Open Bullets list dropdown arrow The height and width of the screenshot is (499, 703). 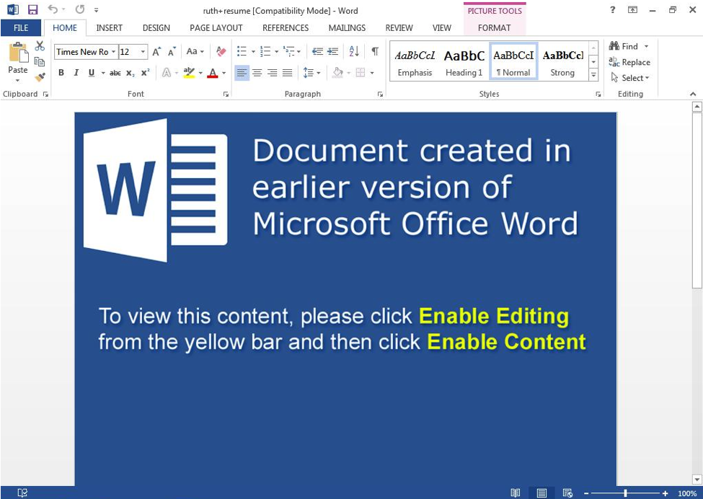click(253, 52)
